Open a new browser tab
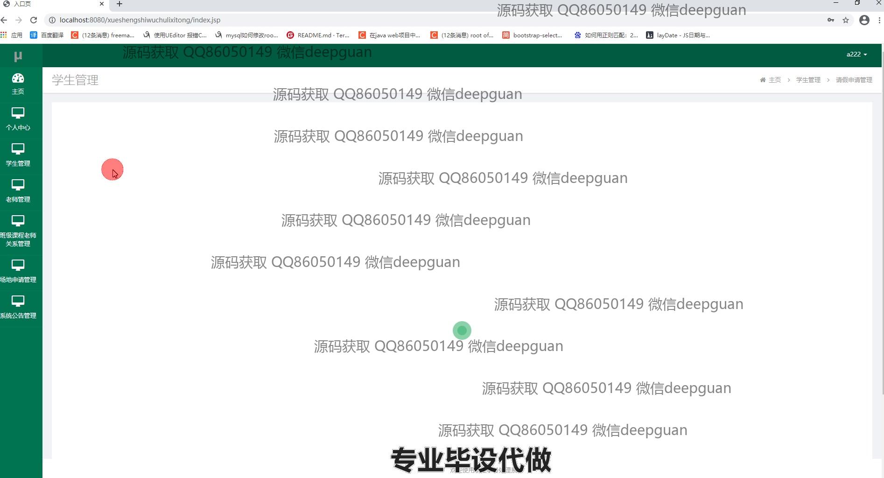The height and width of the screenshot is (478, 884). [119, 4]
